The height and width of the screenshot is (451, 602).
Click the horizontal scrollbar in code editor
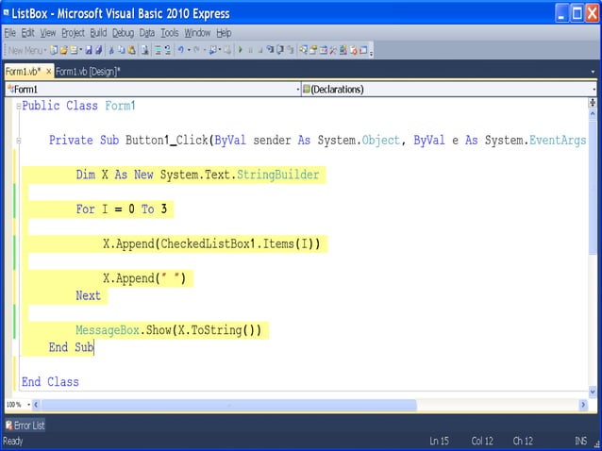[x=226, y=405]
